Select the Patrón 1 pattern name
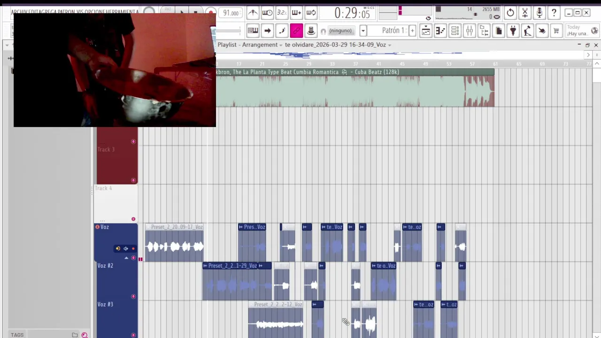This screenshot has height=338, width=601. tap(393, 31)
